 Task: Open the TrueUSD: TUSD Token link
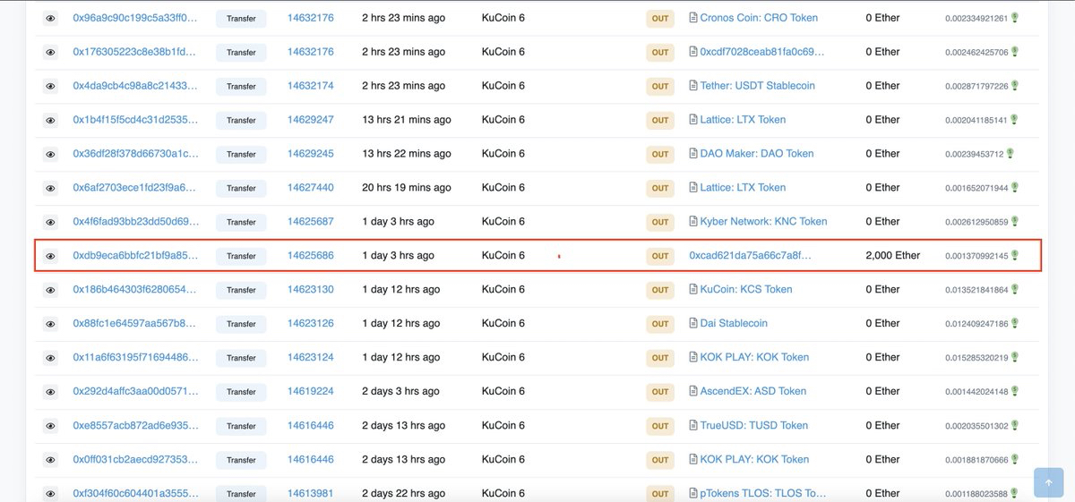click(754, 426)
